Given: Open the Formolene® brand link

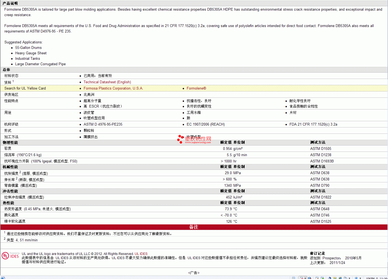Looking at the screenshot, I should point(196,88).
